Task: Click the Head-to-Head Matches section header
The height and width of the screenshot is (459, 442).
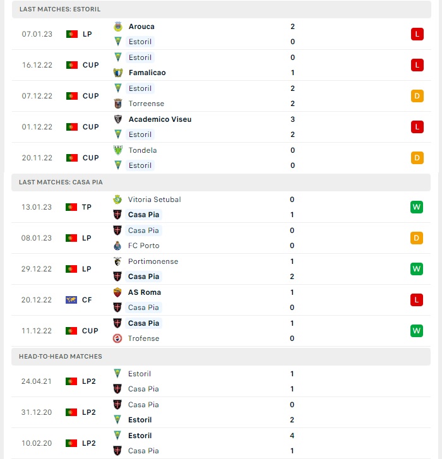Action: [x=221, y=356]
